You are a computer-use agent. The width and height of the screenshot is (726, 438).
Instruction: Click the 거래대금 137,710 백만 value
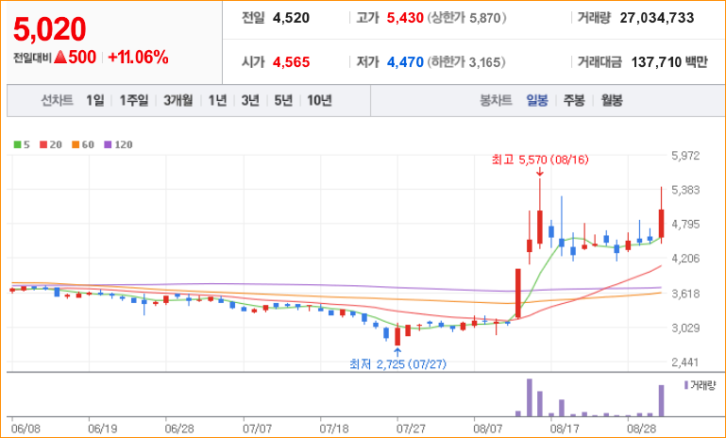(669, 62)
